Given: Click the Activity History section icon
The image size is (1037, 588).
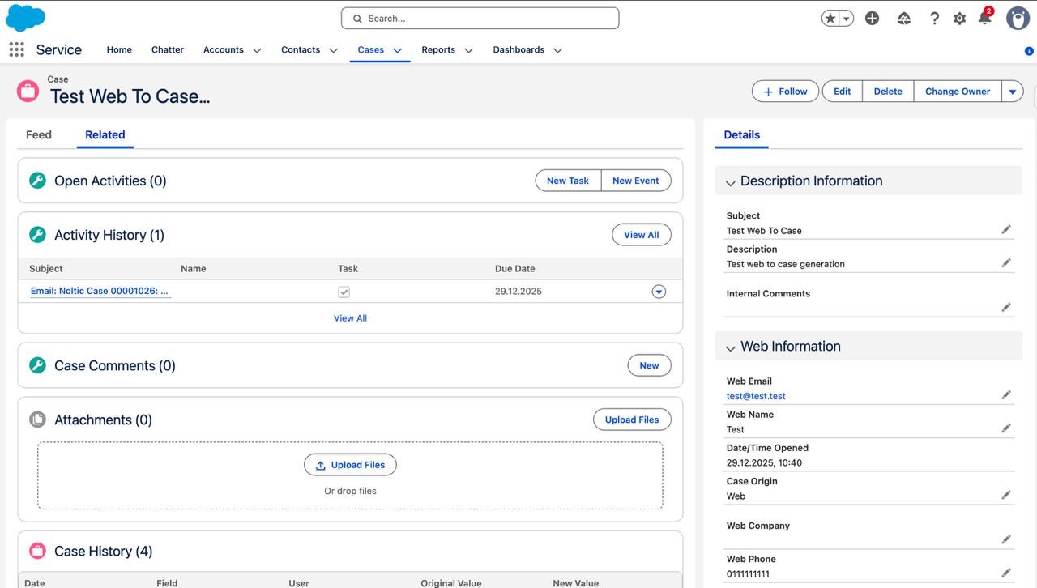Looking at the screenshot, I should (x=37, y=235).
